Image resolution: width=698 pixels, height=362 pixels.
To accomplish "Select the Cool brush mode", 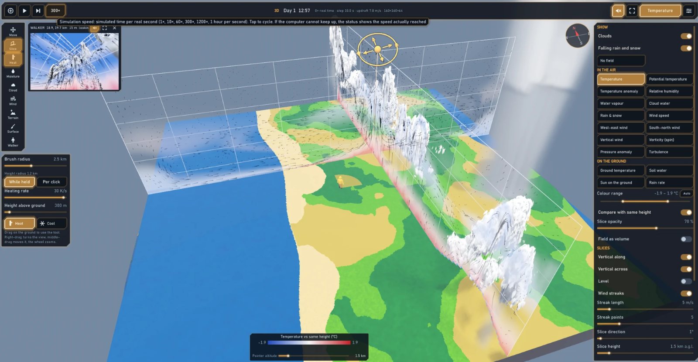I will click(51, 223).
